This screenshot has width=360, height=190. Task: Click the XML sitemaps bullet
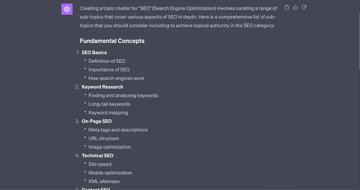click(104, 181)
